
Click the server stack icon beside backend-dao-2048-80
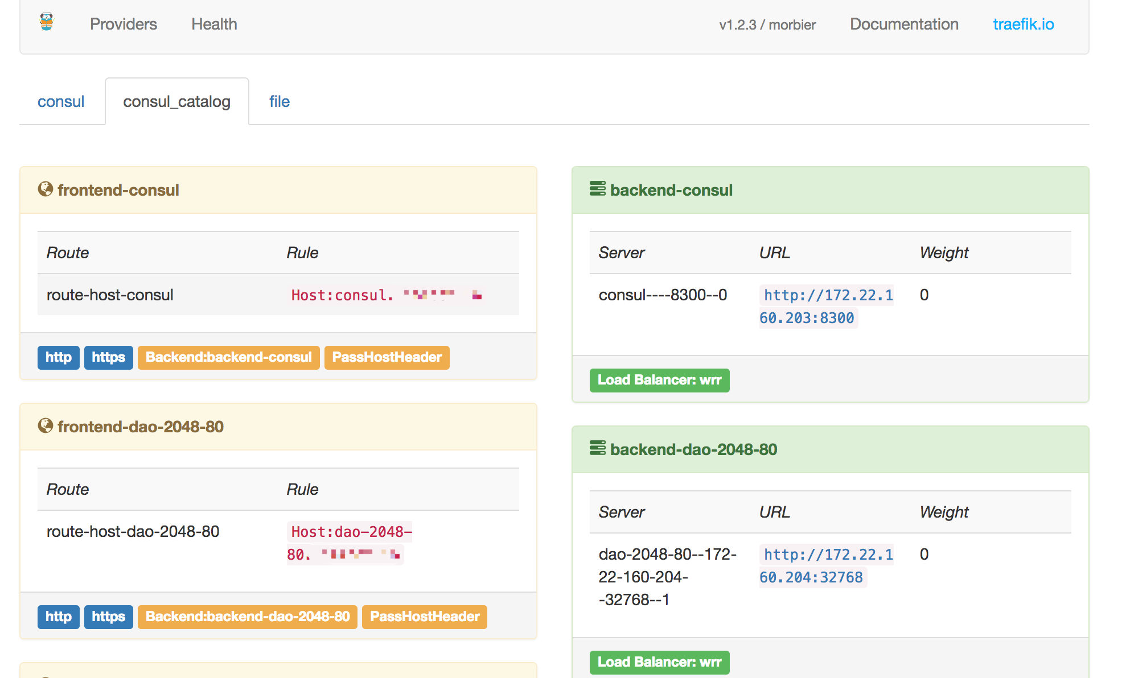(598, 448)
